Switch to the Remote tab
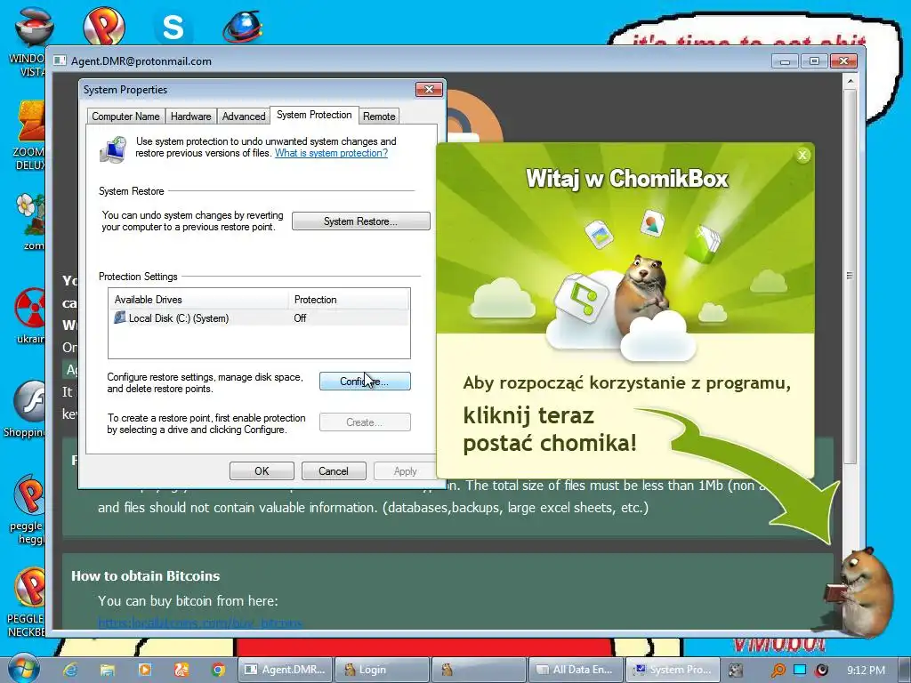The width and height of the screenshot is (911, 683). (x=379, y=117)
